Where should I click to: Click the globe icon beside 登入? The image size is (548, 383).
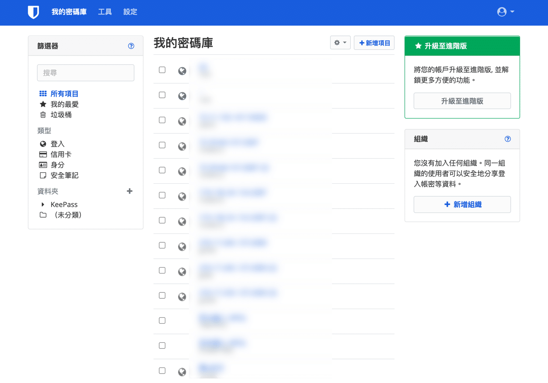click(x=43, y=144)
